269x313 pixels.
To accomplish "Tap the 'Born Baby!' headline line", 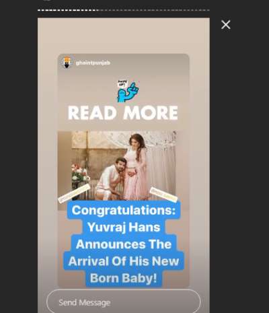I will click(124, 278).
